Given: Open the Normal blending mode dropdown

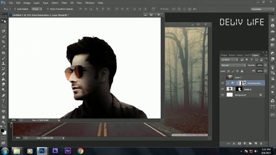Looking at the screenshot, I should [x=233, y=65].
